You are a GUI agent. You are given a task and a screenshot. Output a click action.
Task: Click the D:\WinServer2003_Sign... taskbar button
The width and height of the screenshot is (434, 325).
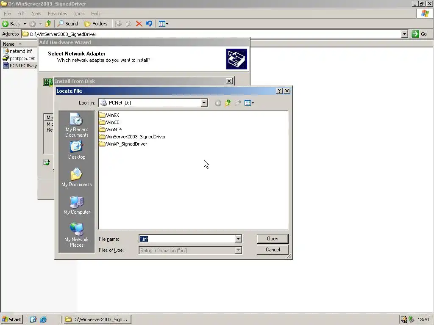97,319
